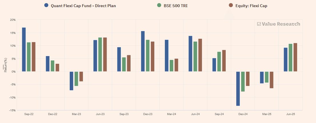Click the Dec-22 x-axis label
The width and height of the screenshot is (316, 123).
tap(53, 114)
